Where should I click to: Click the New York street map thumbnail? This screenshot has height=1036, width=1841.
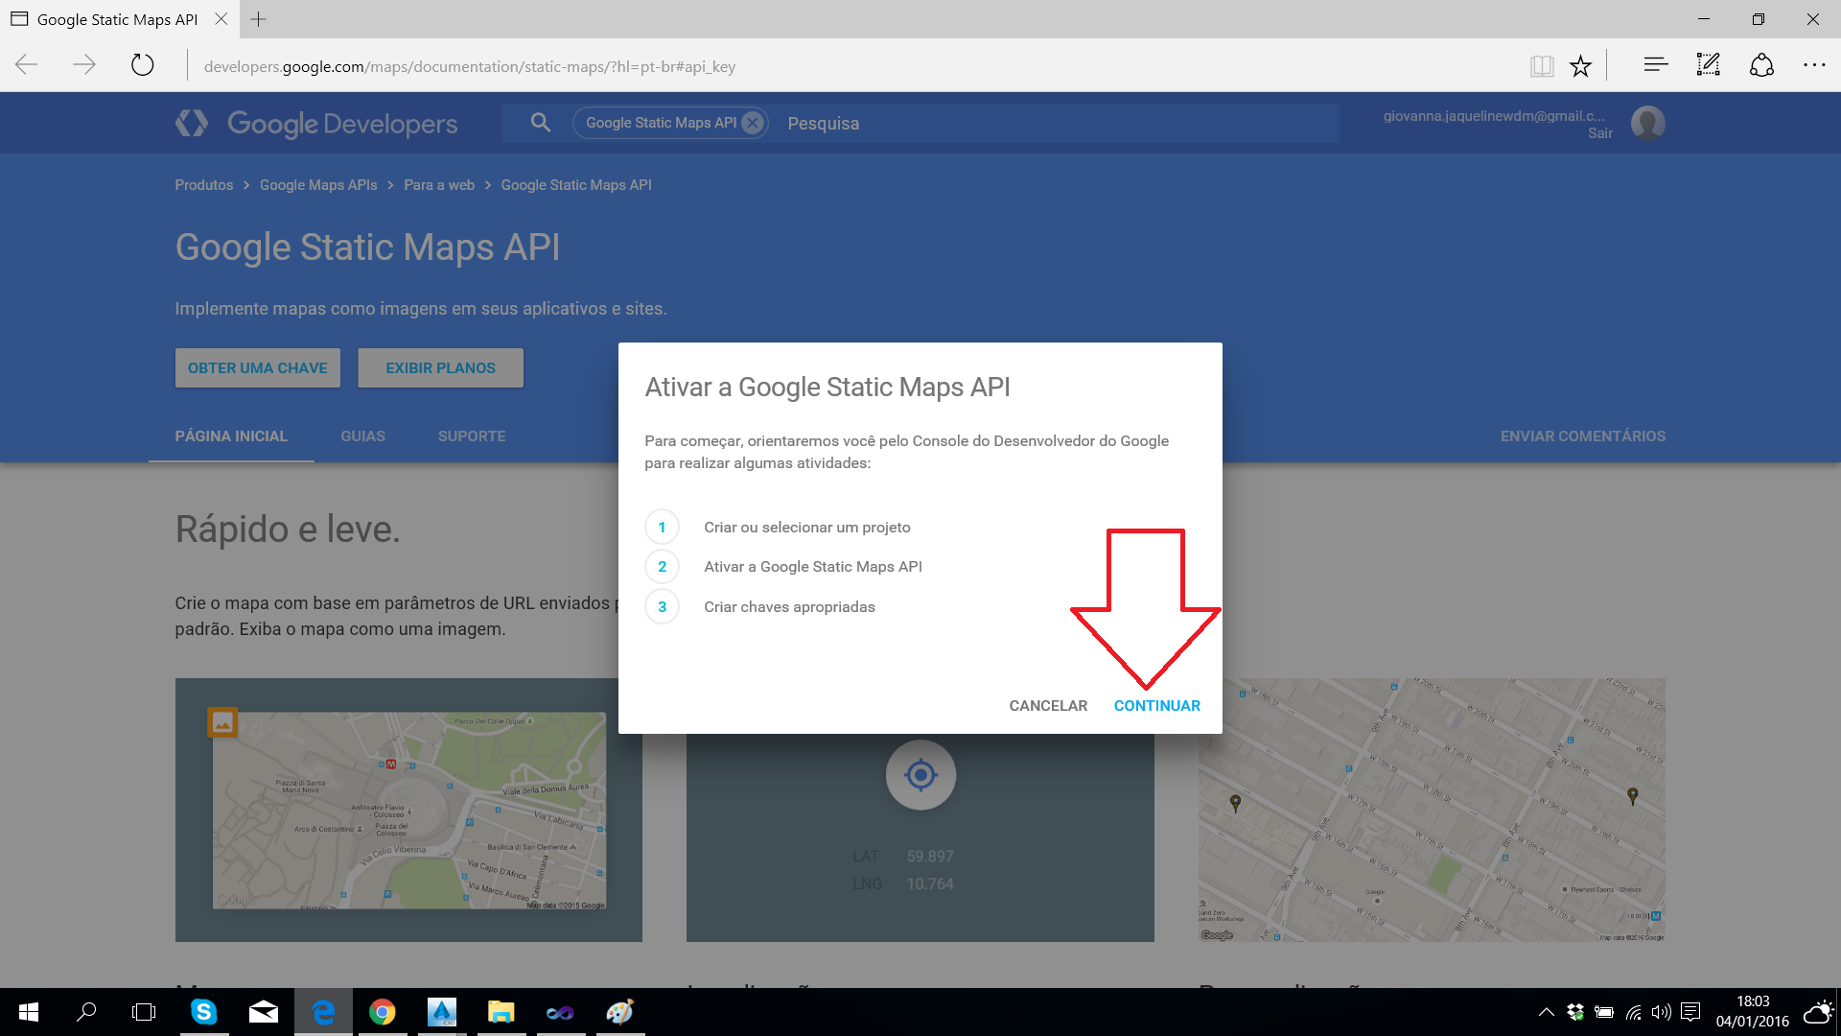(x=1432, y=811)
